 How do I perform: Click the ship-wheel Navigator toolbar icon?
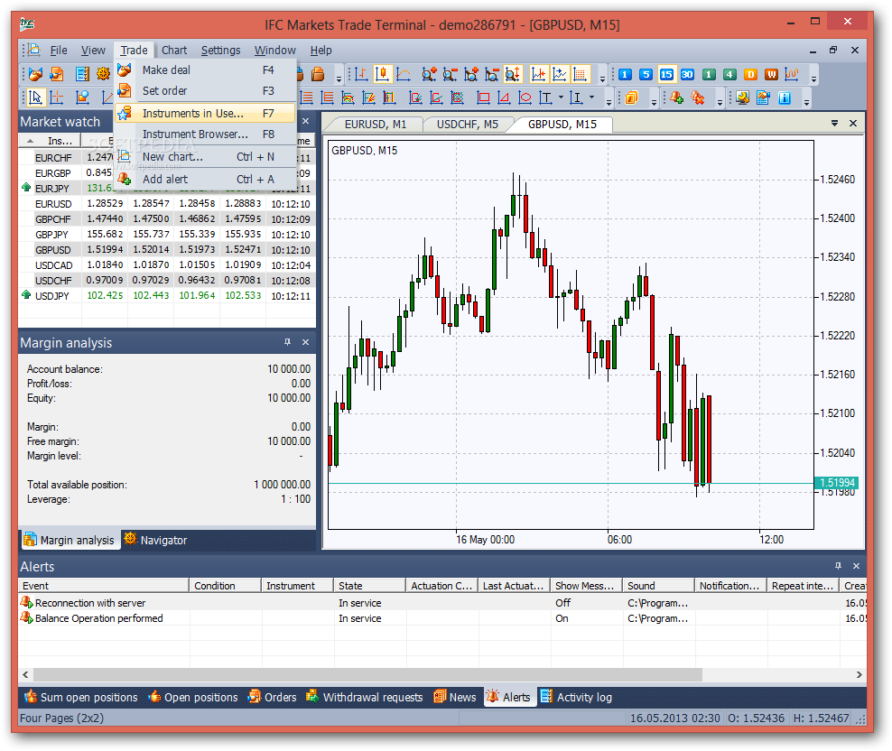(103, 74)
